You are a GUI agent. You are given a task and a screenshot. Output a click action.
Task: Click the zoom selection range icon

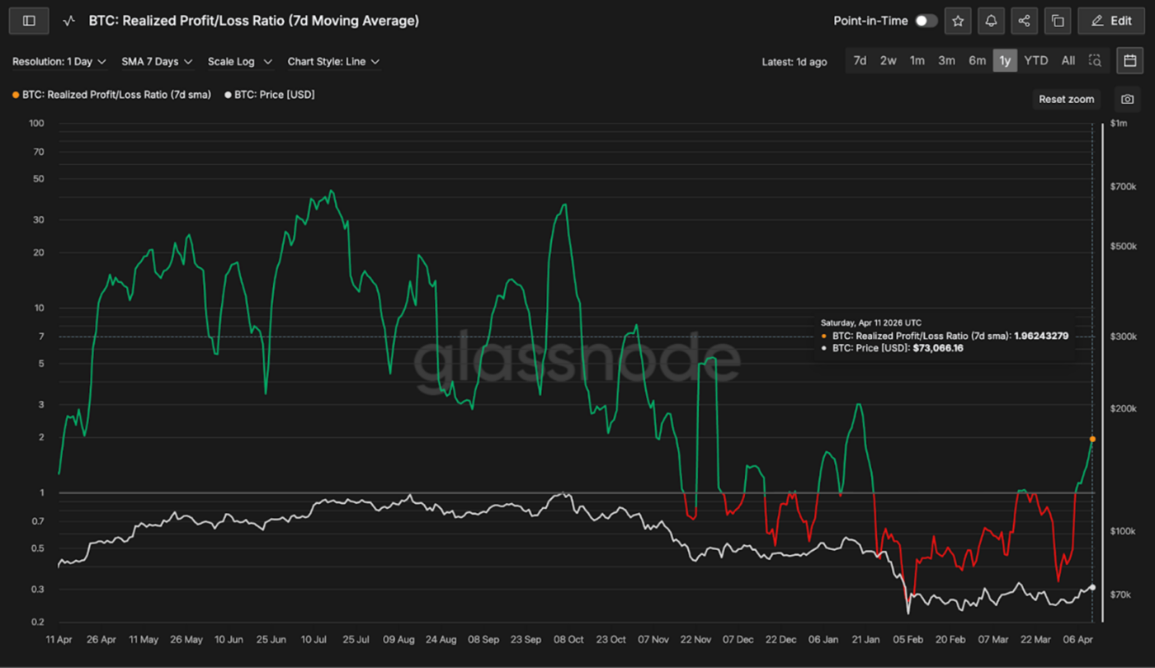pyautogui.click(x=1095, y=61)
